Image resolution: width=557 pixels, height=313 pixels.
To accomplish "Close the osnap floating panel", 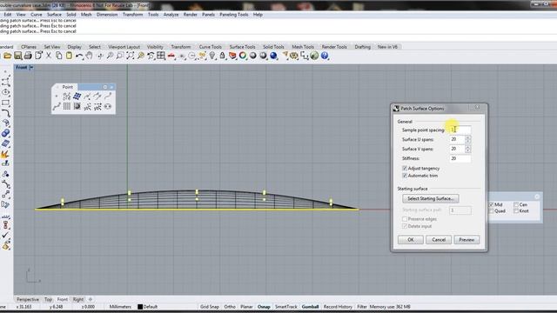I will click(537, 196).
